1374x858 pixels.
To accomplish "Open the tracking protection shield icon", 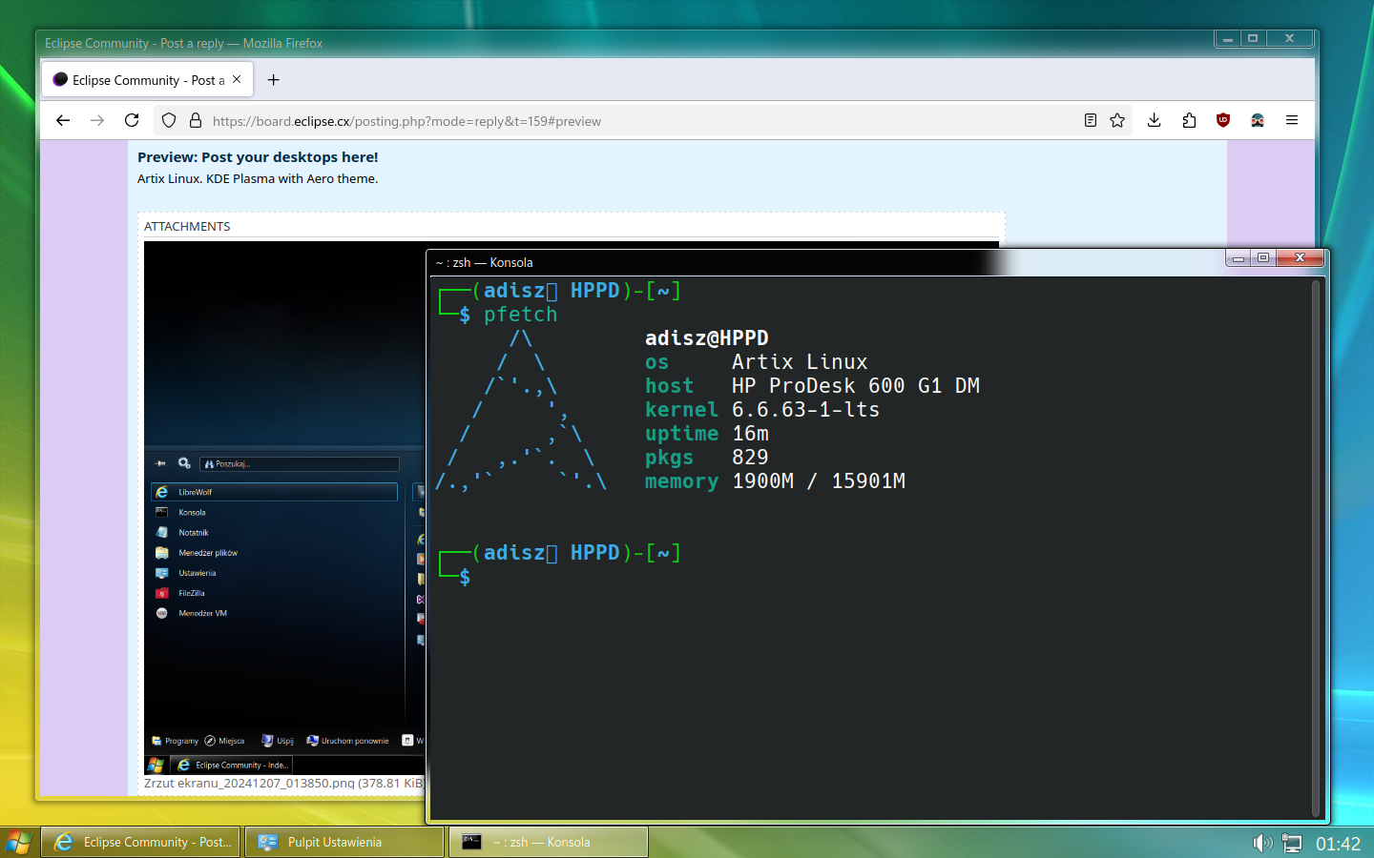I will point(169,120).
